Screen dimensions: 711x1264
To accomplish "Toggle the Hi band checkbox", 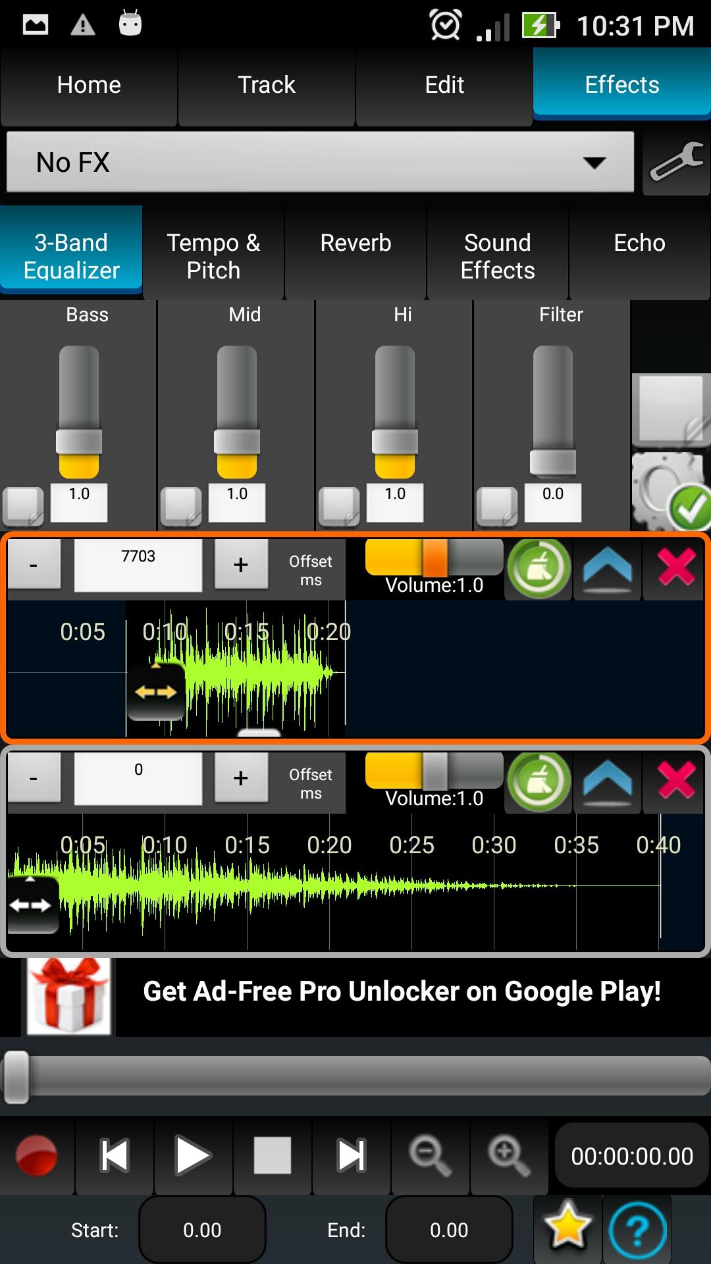I will click(339, 507).
